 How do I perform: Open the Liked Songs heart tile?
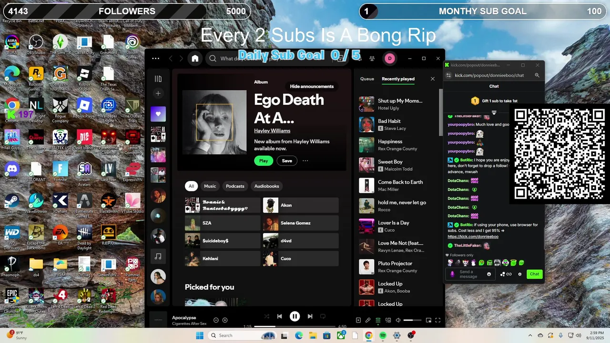point(158,114)
